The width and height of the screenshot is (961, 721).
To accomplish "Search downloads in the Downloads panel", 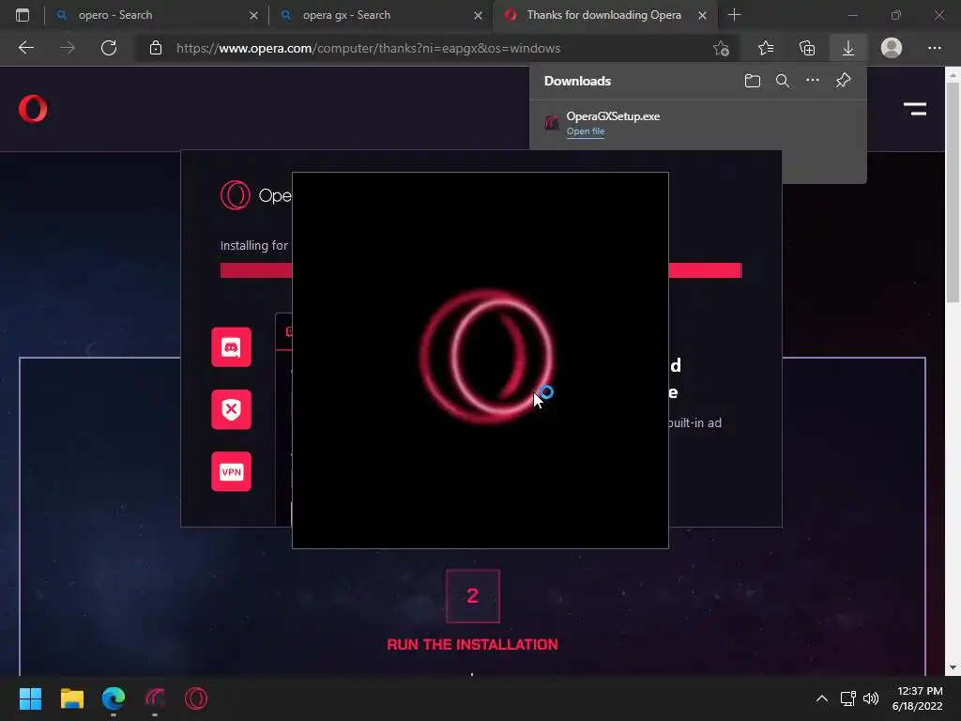I will (782, 81).
